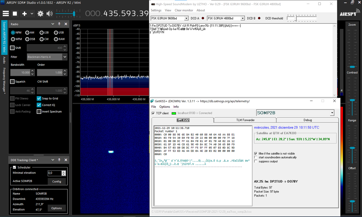Open GetKISS+ File menu
The width and height of the screenshot is (362, 217).
tap(154, 107)
